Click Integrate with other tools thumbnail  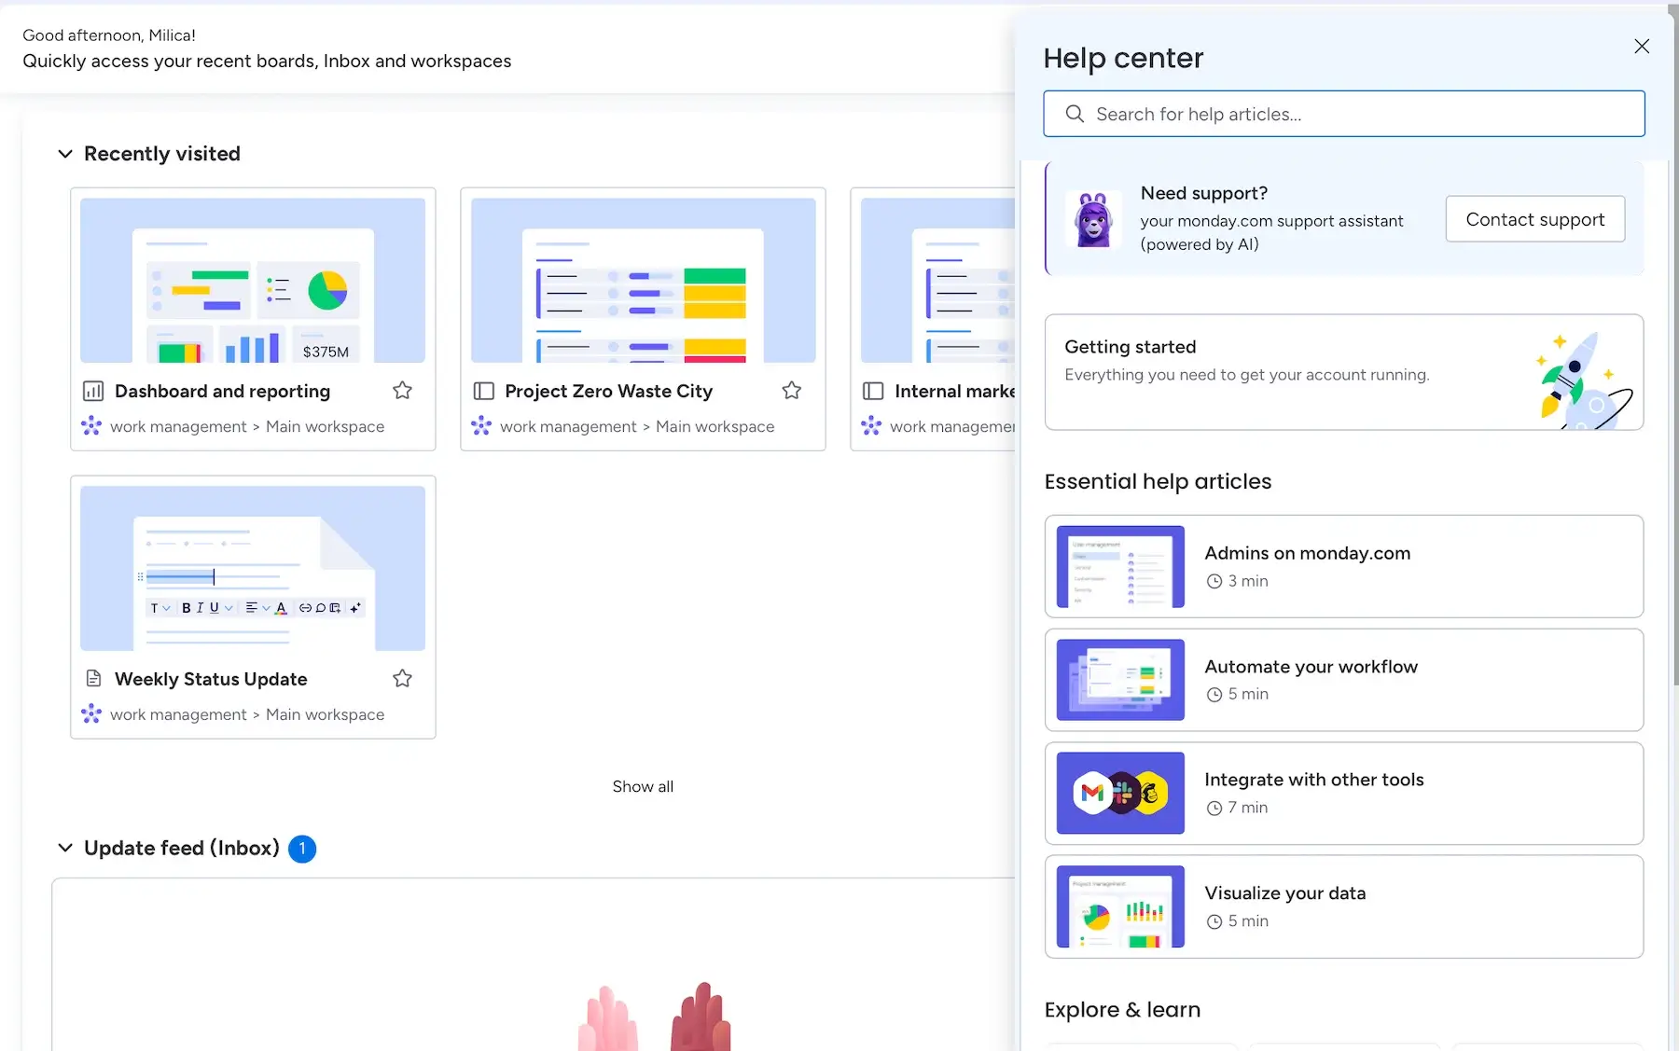click(1120, 793)
